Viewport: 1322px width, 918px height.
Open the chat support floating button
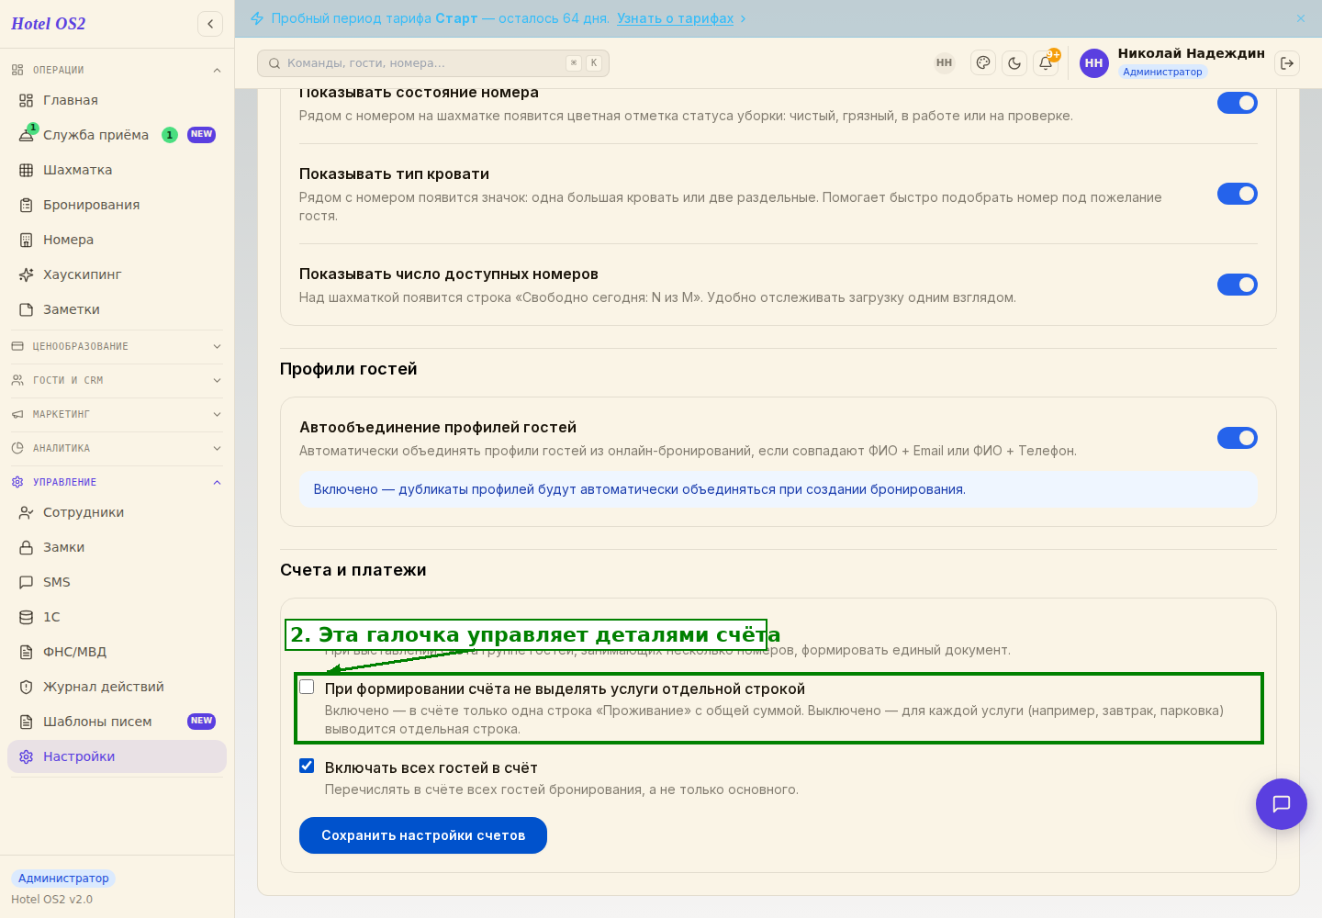coord(1282,804)
